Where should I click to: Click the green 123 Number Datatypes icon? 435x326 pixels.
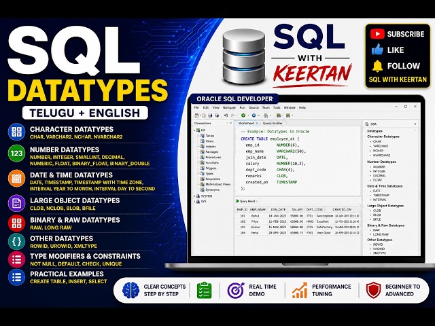(x=16, y=153)
